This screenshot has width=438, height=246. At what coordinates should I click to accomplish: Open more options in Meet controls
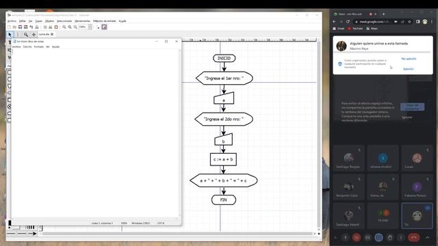click(401, 238)
